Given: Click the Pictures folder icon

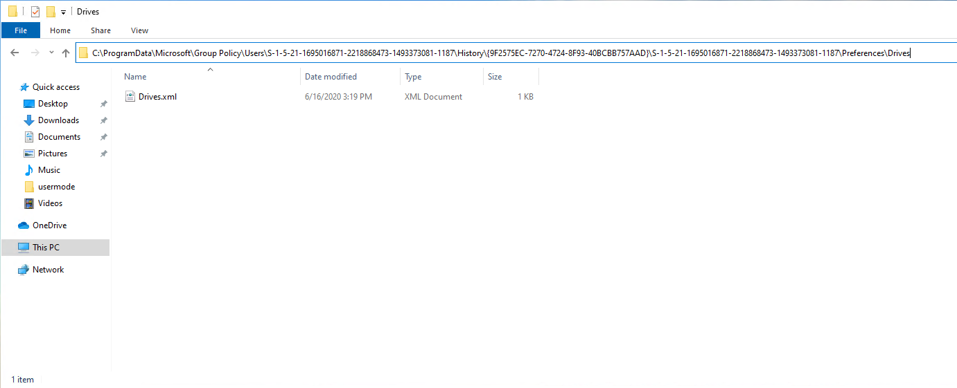Looking at the screenshot, I should [x=29, y=154].
